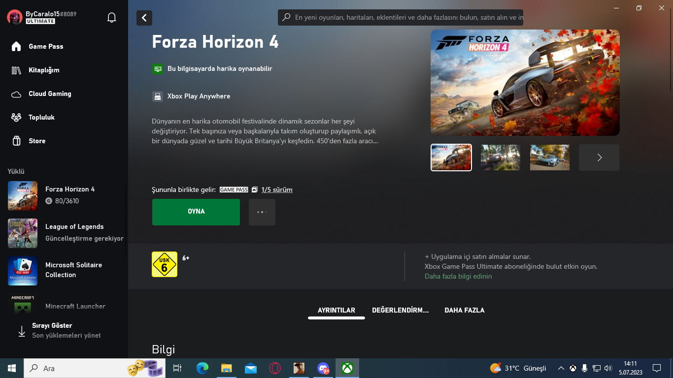Screen dimensions: 673x378
Task: Click the USK 6 age rating badge
Action: (165, 264)
